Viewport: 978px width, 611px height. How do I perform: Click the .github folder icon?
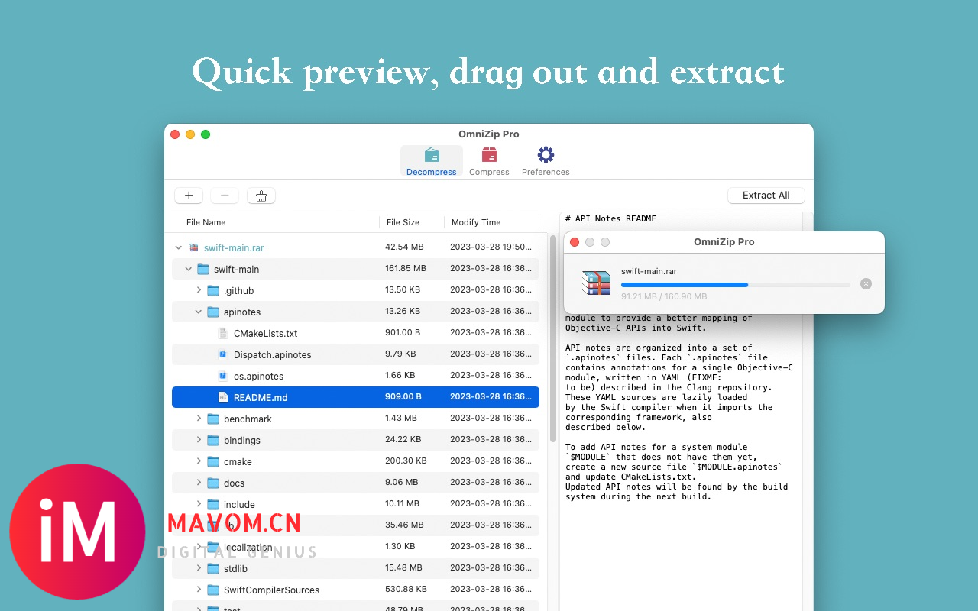pyautogui.click(x=213, y=290)
